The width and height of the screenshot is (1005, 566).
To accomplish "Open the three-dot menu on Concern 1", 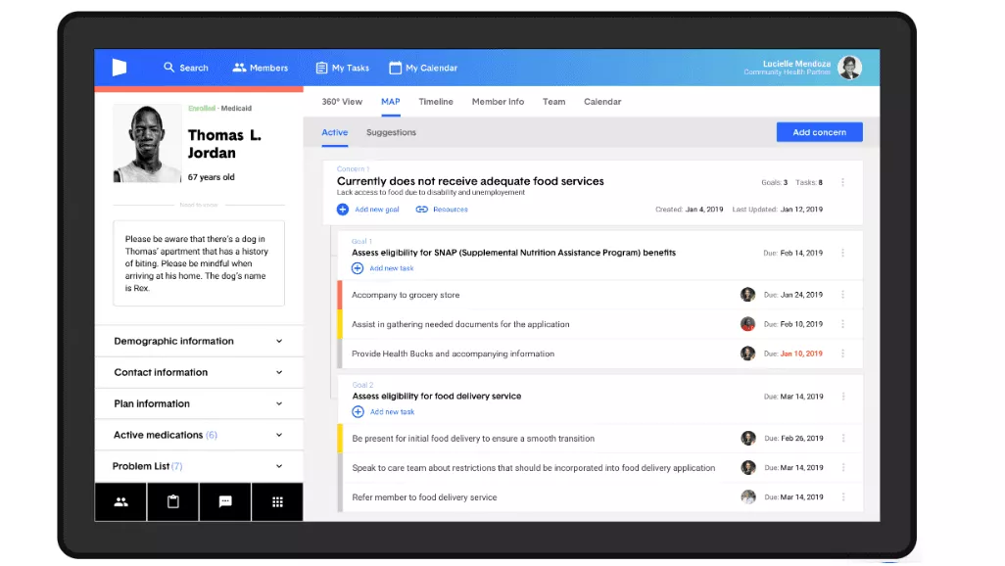I will click(843, 183).
